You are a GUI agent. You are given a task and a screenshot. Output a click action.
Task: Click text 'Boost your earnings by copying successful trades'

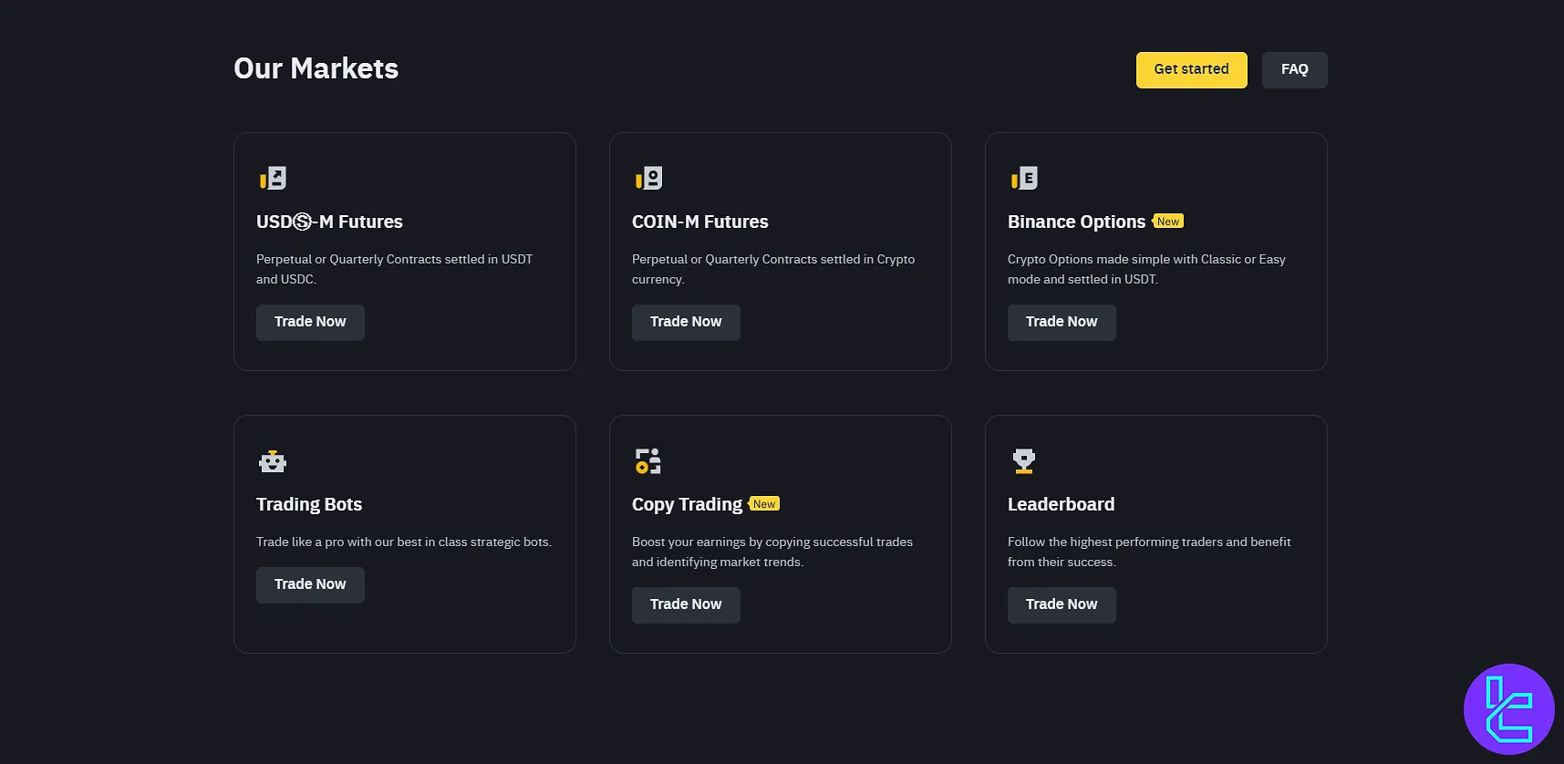(x=772, y=542)
